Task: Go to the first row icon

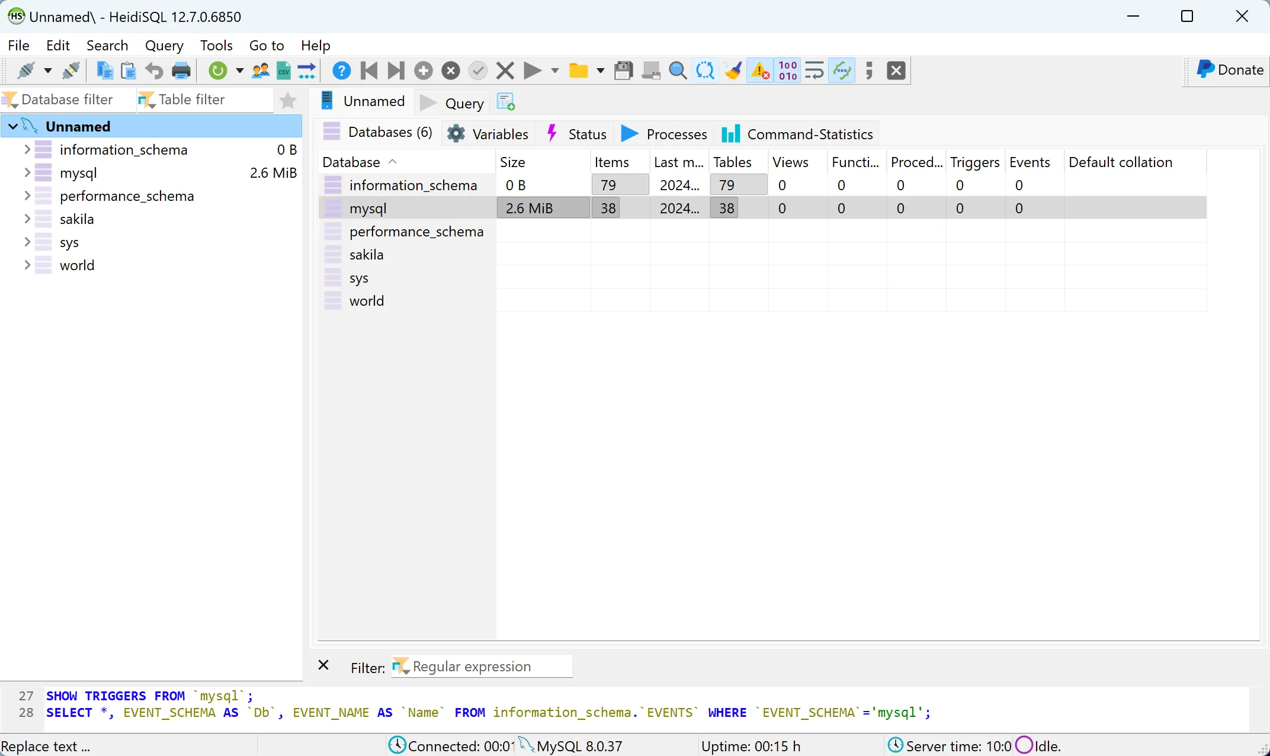Action: (369, 71)
